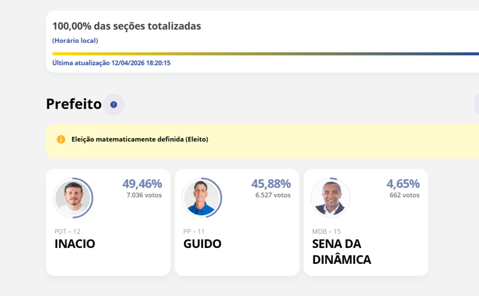Open Inacio's candidate photo
The width and height of the screenshot is (479, 296).
pyautogui.click(x=73, y=198)
